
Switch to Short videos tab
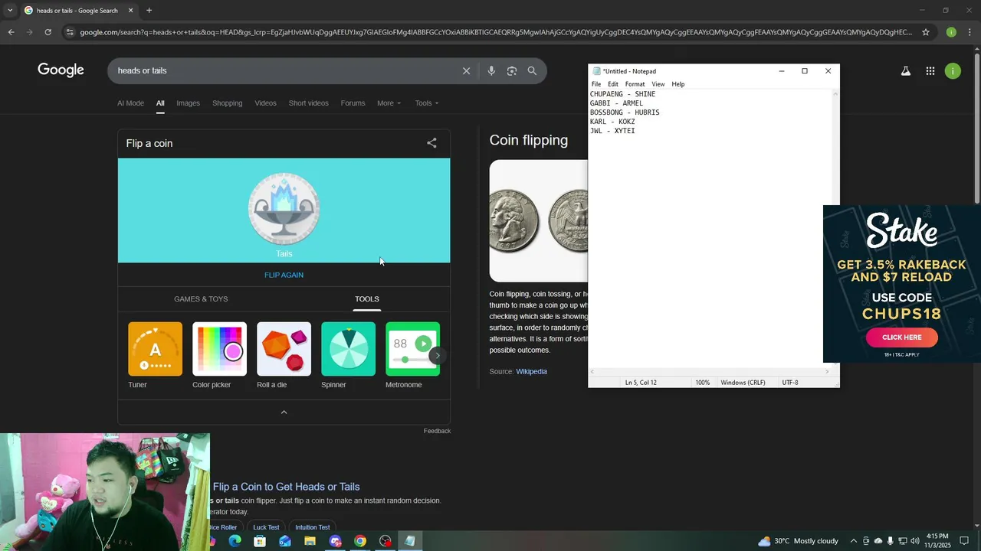click(308, 103)
